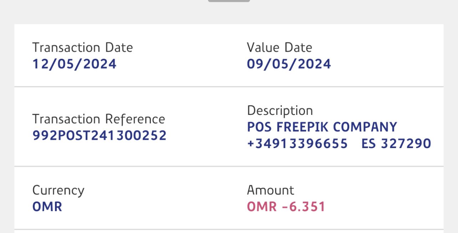
Task: Select the transaction date 12/05/2024
Action: [x=74, y=64]
